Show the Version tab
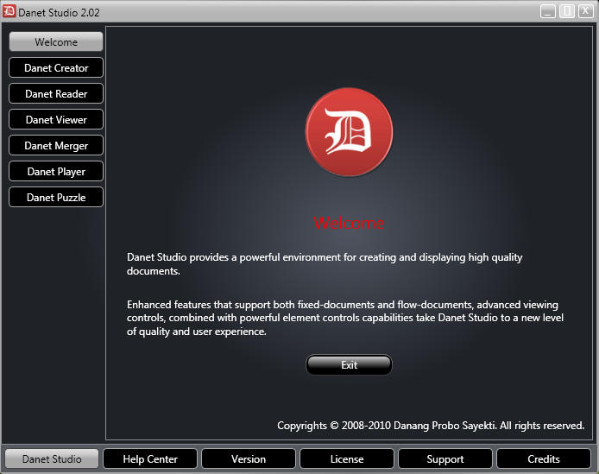This screenshot has width=599, height=474. point(249,458)
